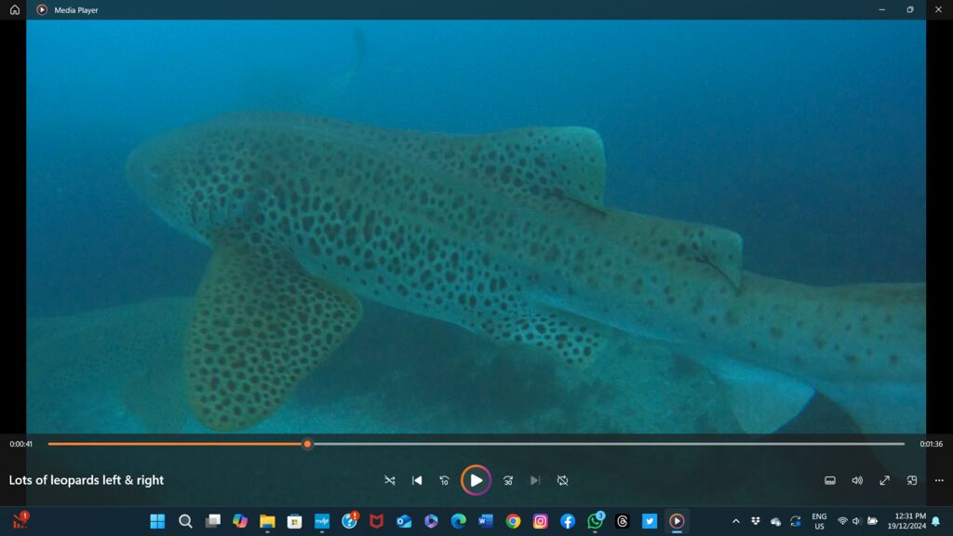
Task: Go to Media Player home
Action: click(14, 9)
